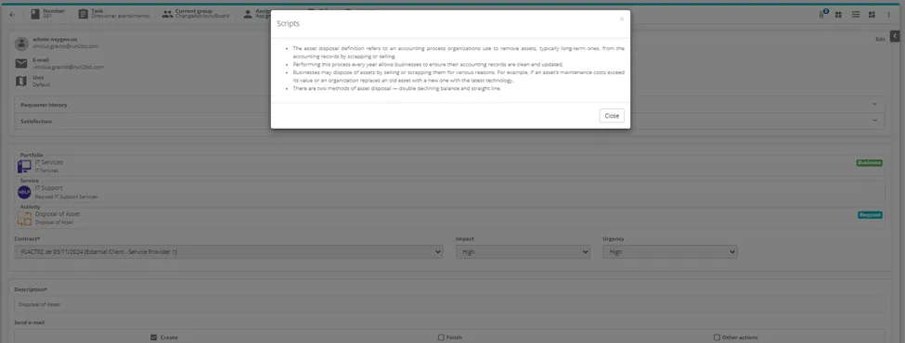Viewport: 905px width, 343px height.
Task: Collapse the side panel chevron tab
Action: (x=895, y=36)
